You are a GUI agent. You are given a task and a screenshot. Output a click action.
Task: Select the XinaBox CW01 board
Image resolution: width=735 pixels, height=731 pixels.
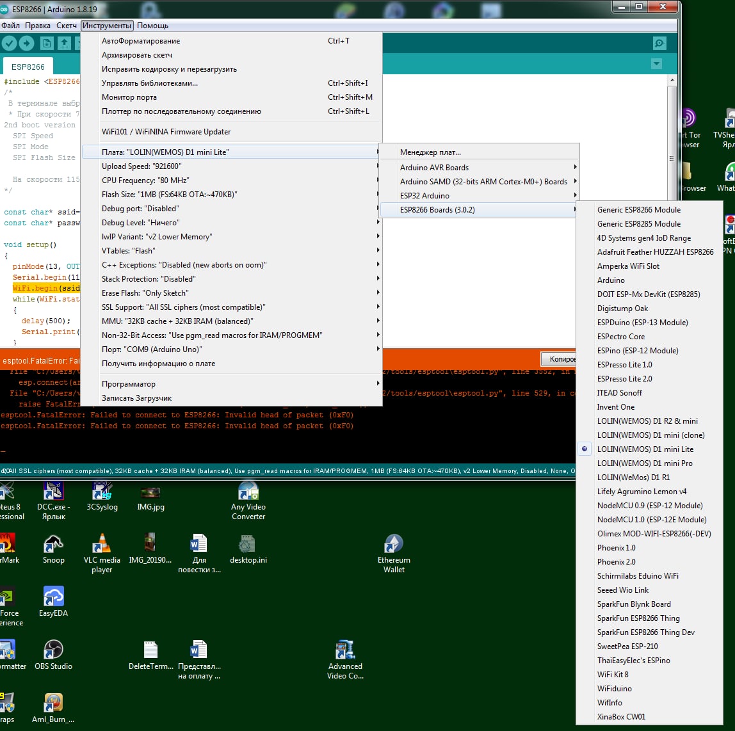click(x=650, y=716)
